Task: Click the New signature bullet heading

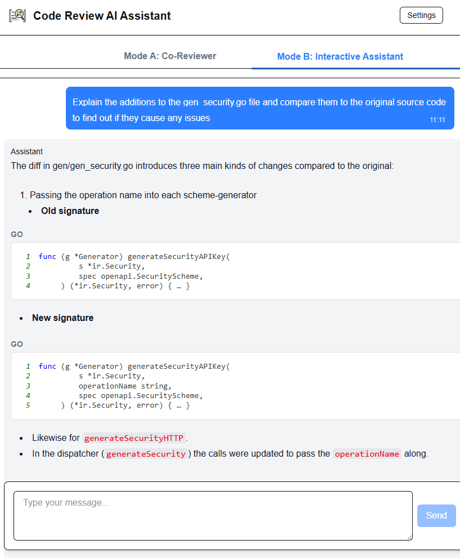Action: pos(62,318)
